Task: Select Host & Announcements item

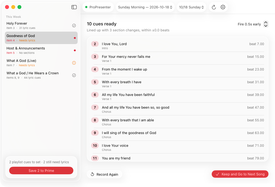Action: tap(41, 50)
